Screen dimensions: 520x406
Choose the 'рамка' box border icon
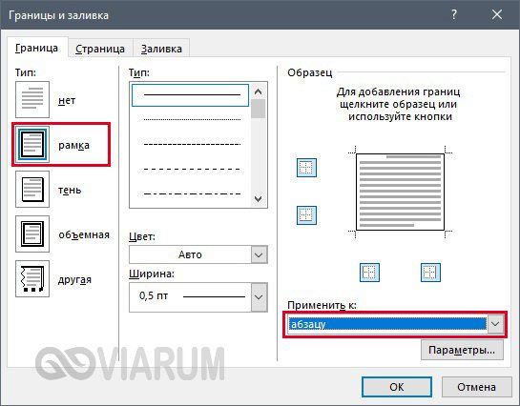(32, 144)
